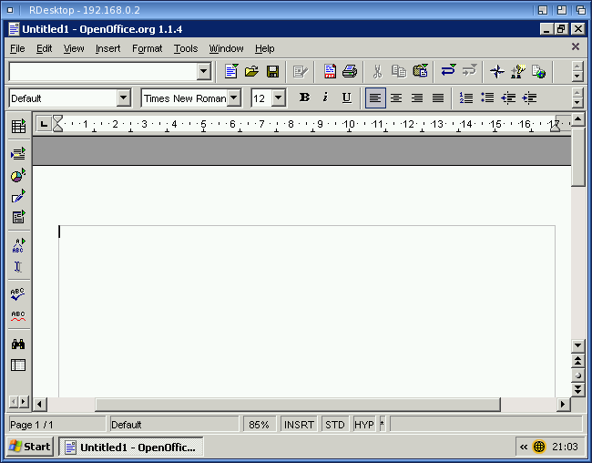Viewport: 592px width, 463px height.
Task: Open Find and Replace binoculars icon
Action: (x=17, y=344)
